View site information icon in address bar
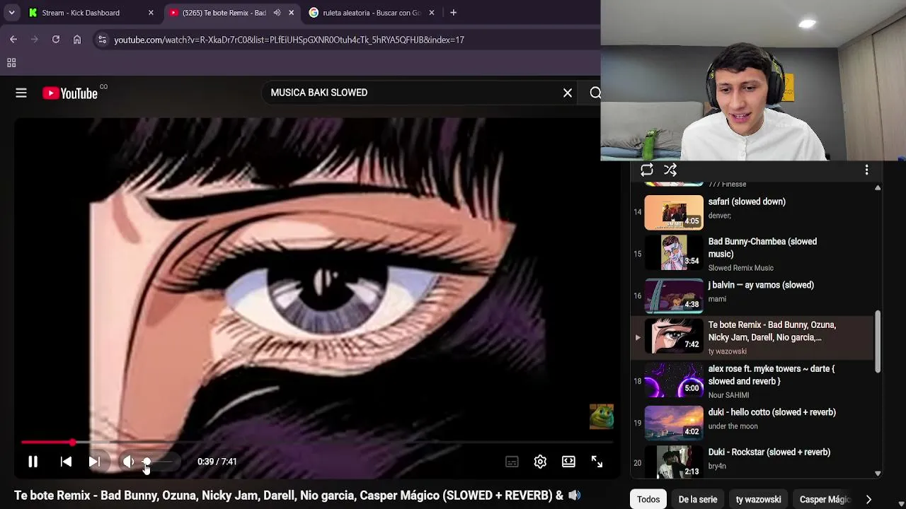 pos(102,40)
